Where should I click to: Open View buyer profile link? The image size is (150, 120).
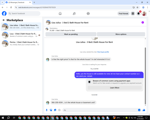(x=103, y=52)
